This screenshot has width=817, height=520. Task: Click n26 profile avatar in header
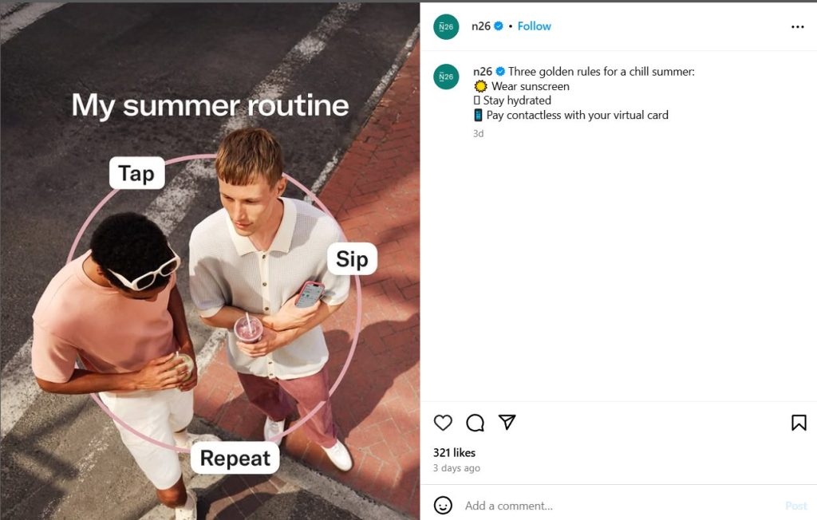click(x=446, y=26)
